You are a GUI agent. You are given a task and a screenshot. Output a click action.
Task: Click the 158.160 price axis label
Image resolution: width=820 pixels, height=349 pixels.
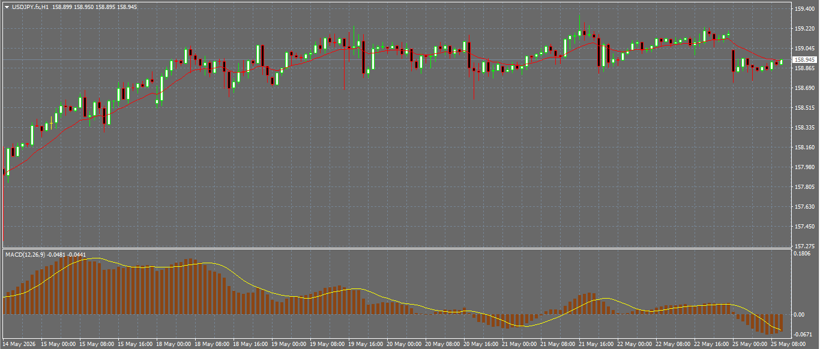click(804, 148)
